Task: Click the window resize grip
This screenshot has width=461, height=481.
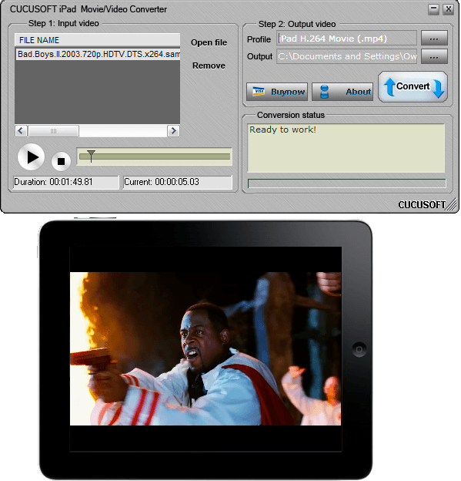Action: coord(452,204)
